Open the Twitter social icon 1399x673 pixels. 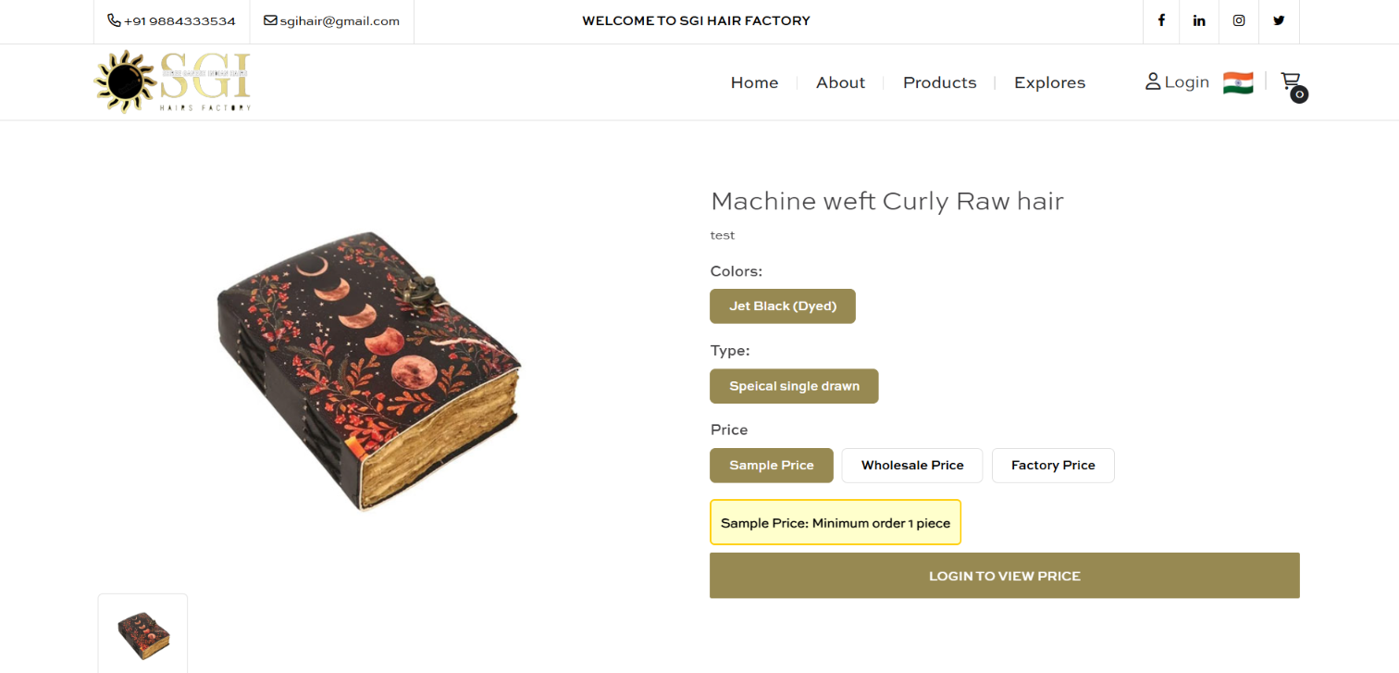(x=1279, y=20)
